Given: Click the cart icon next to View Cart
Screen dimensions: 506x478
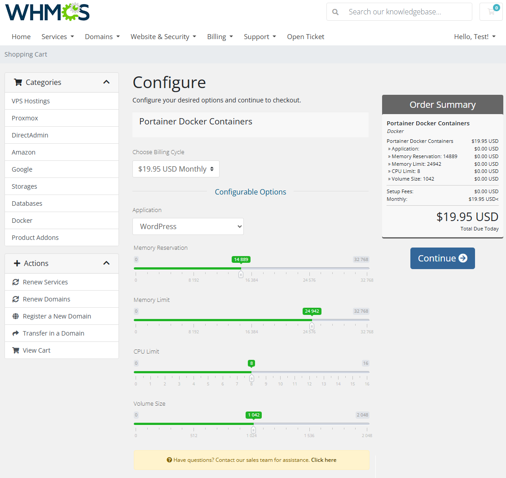Looking at the screenshot, I should 16,350.
